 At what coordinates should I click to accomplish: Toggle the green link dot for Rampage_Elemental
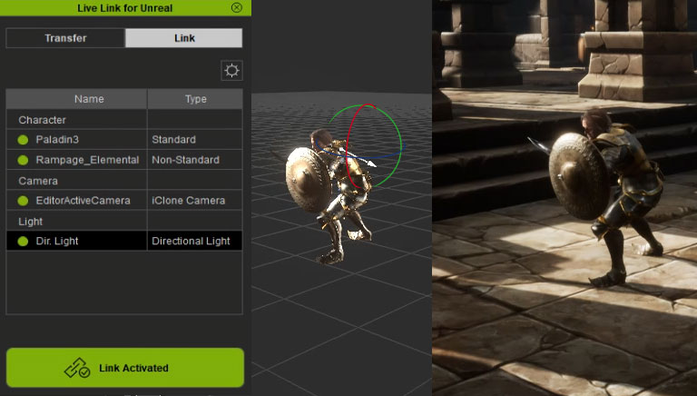click(x=23, y=160)
